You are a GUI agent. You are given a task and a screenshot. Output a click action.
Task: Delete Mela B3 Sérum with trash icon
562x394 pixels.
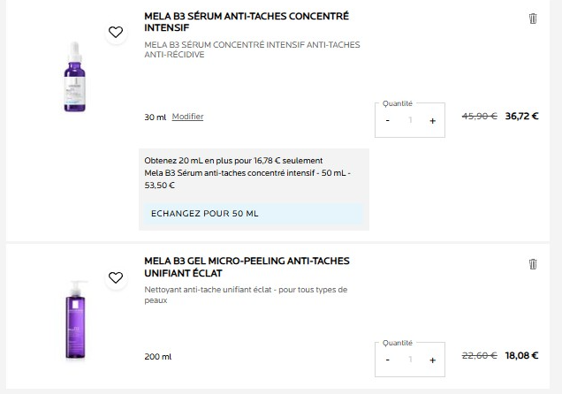click(533, 19)
